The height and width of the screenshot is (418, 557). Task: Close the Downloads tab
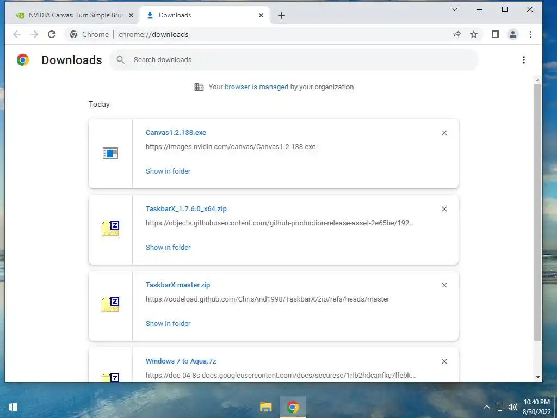261,15
